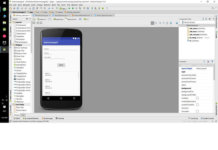Open the Event Log panel

pos(194,118)
